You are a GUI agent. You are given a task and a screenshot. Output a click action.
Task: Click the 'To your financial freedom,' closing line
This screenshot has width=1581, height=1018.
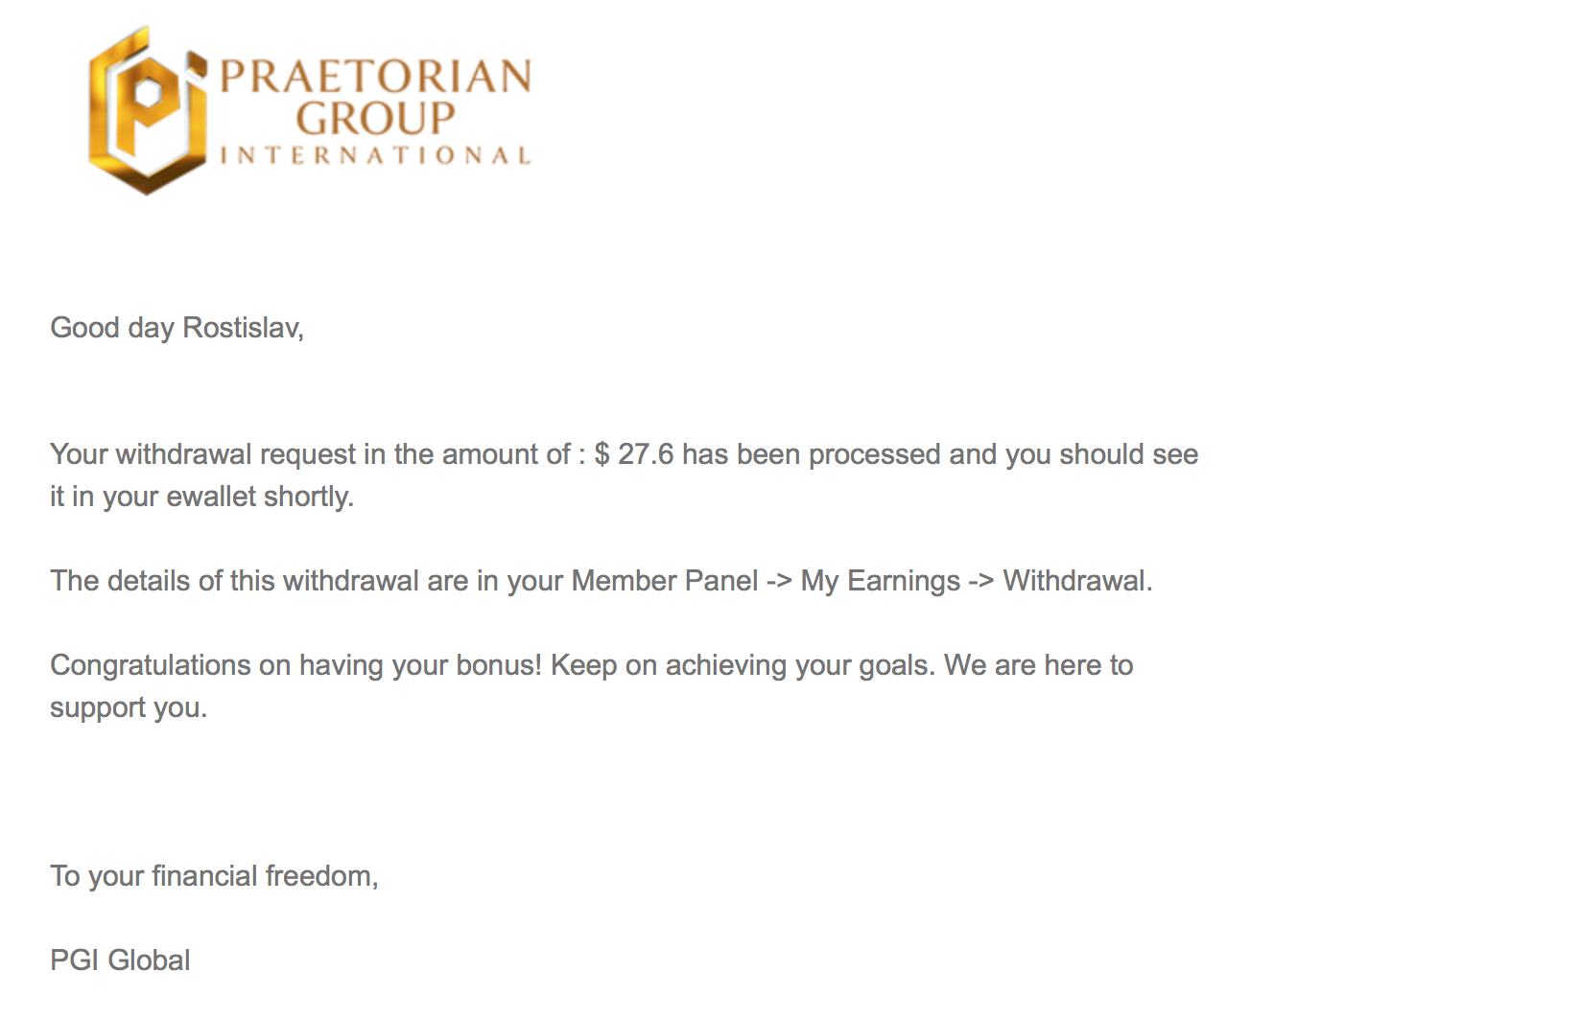214,876
